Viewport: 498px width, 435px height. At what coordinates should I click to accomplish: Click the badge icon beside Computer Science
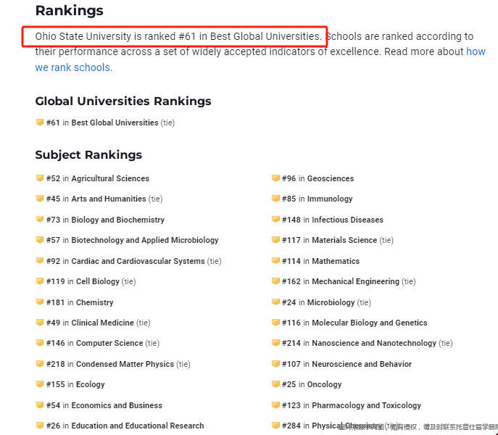pos(40,342)
